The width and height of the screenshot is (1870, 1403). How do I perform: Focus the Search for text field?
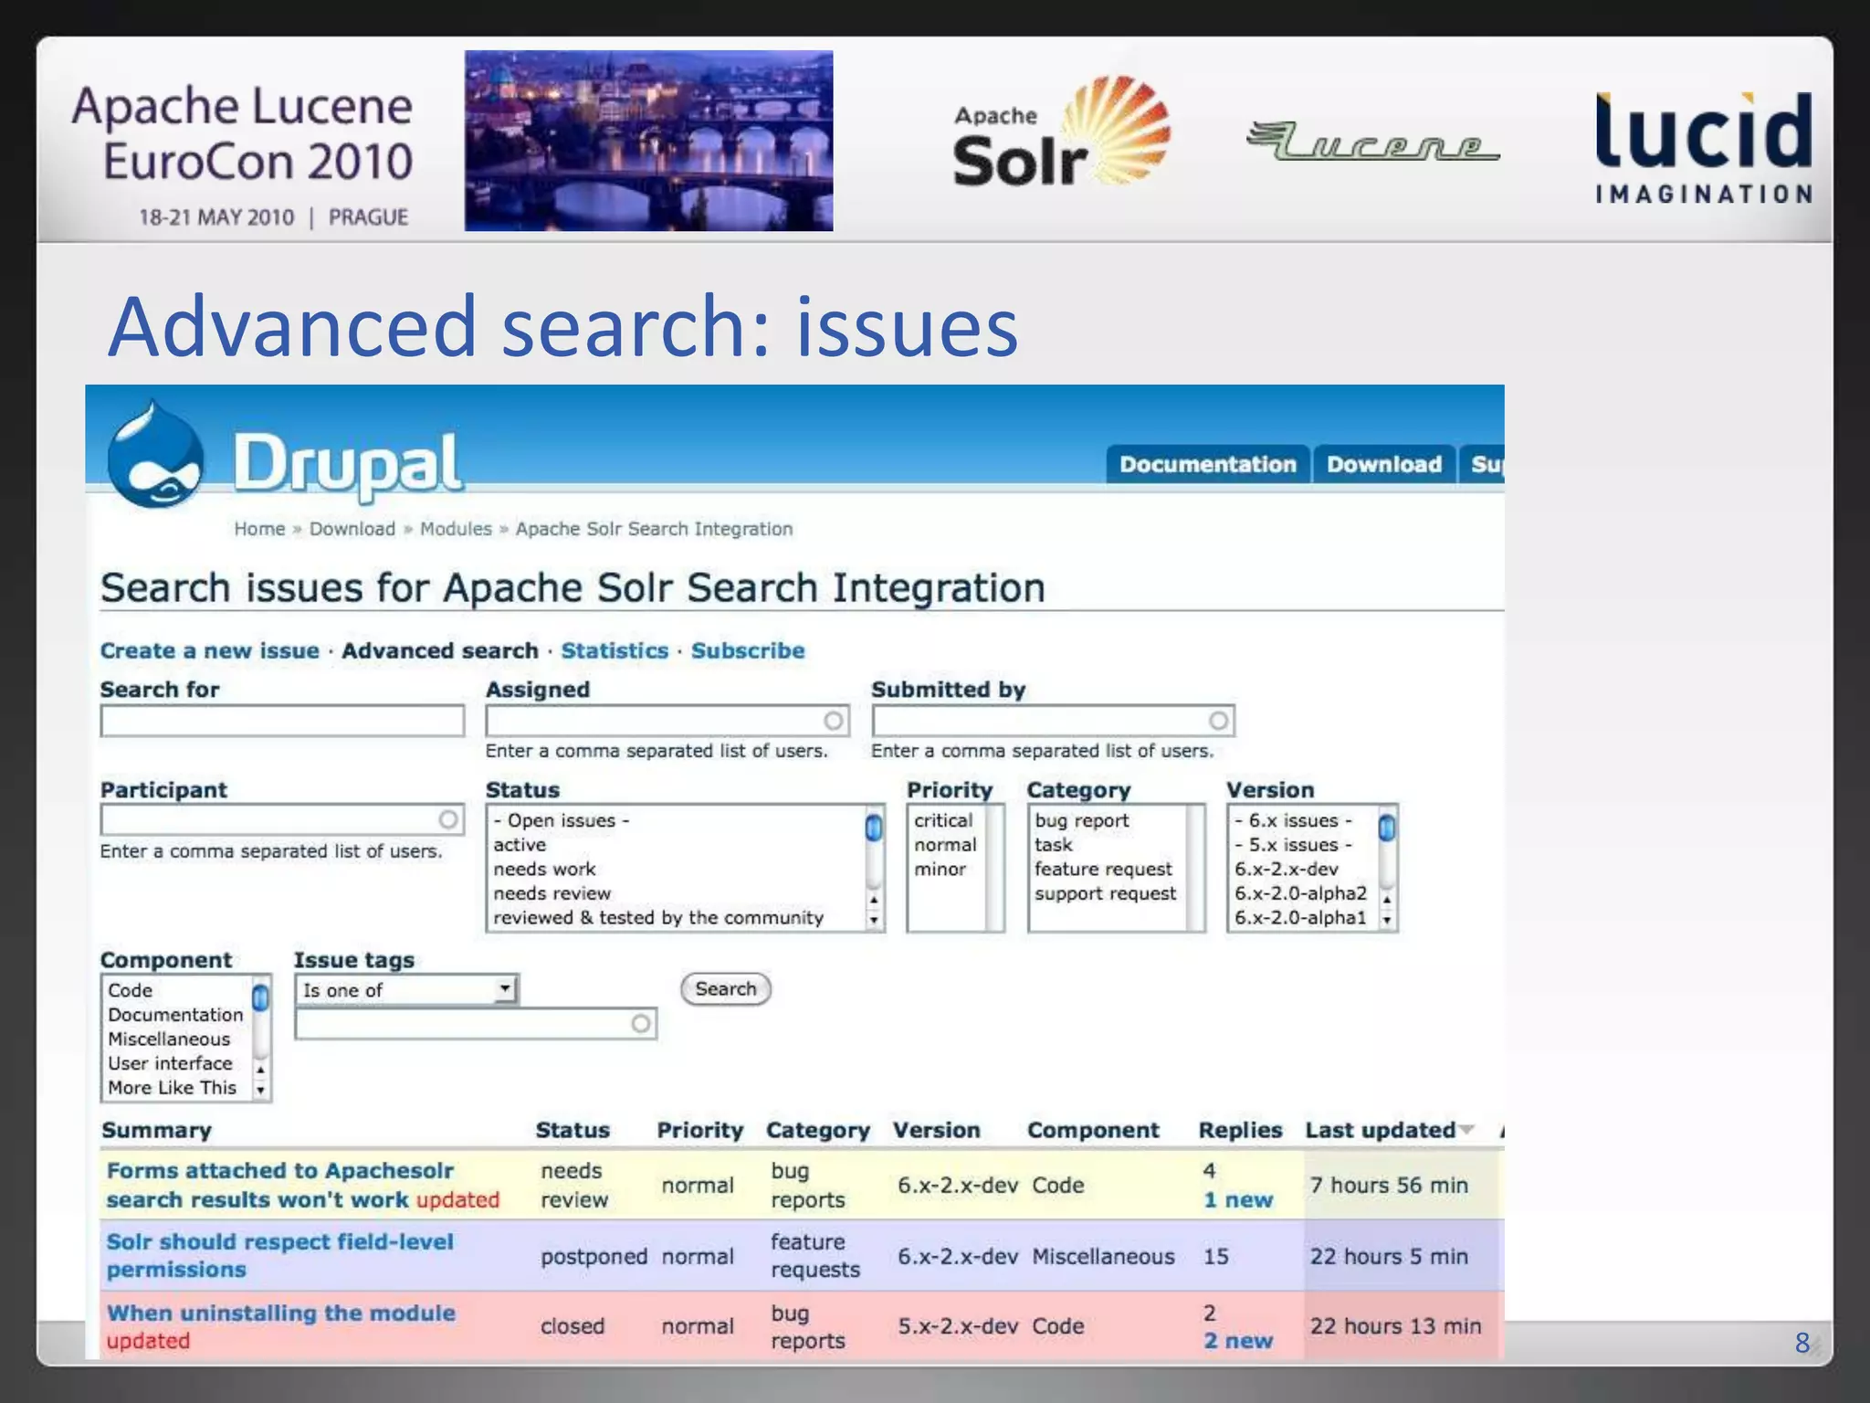pyautogui.click(x=282, y=721)
